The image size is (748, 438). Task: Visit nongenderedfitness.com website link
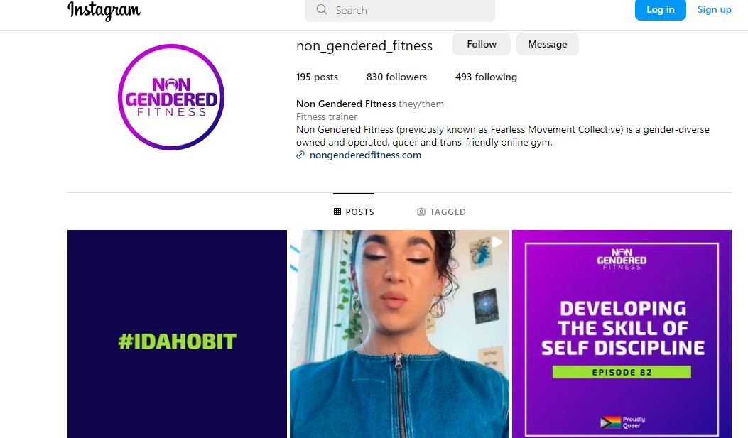[365, 155]
